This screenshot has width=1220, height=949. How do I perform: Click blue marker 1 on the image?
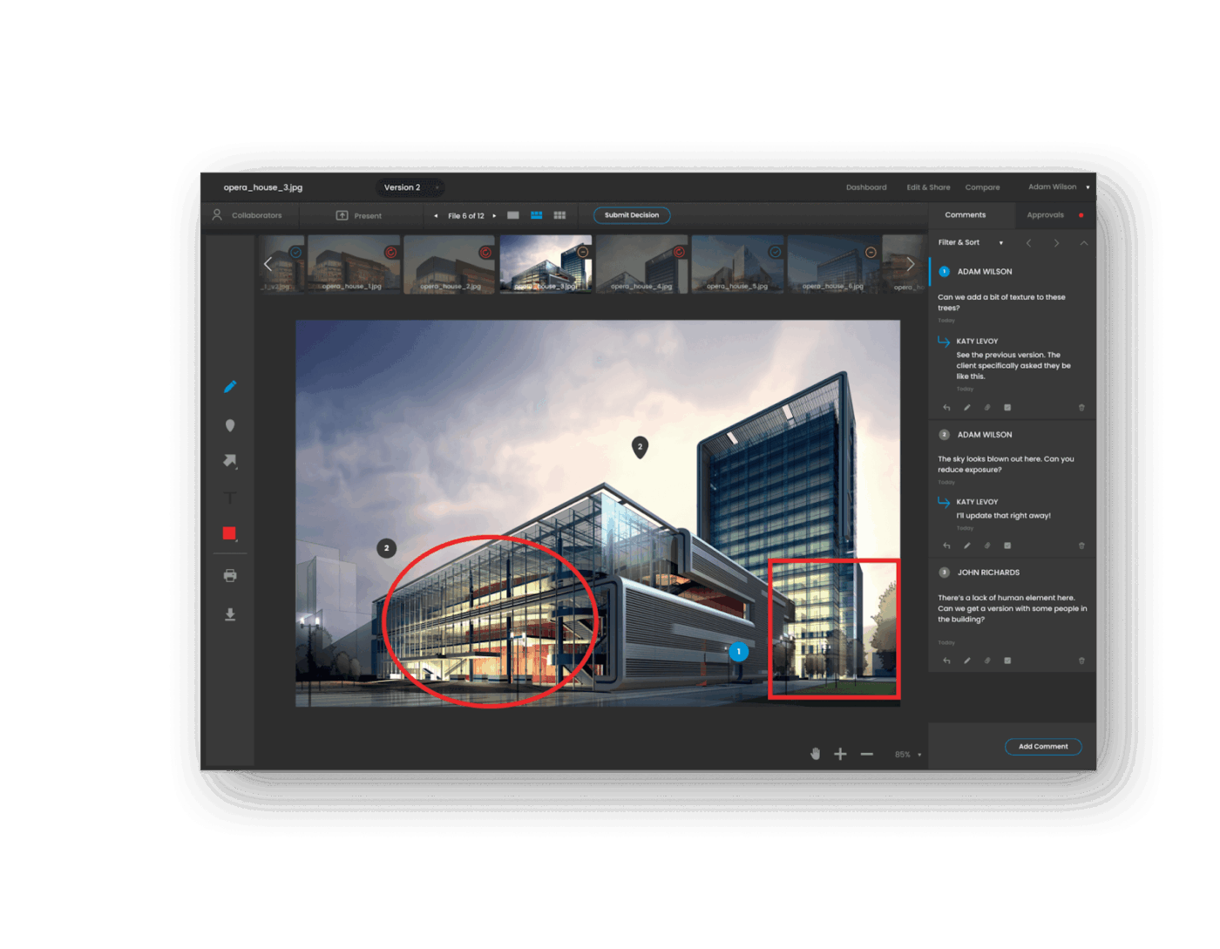[x=739, y=651]
